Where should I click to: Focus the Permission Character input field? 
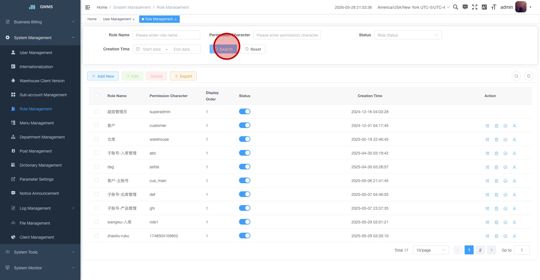point(287,35)
